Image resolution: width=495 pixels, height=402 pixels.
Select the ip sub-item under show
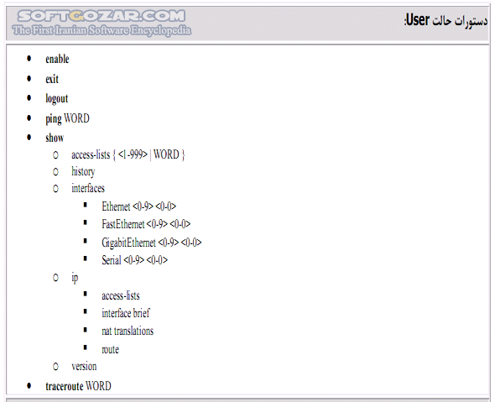coord(75,278)
